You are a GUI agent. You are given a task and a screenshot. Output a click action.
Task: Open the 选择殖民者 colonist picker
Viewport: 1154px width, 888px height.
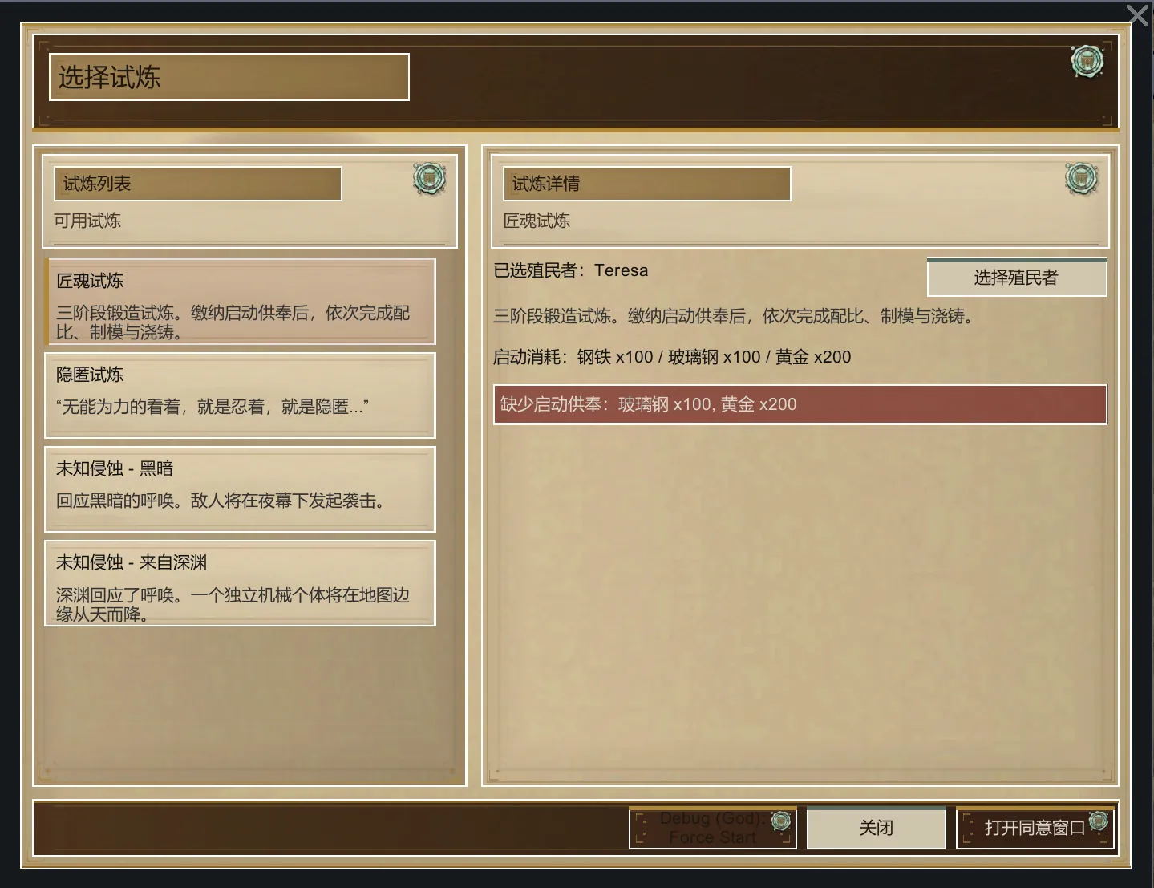(x=1017, y=278)
